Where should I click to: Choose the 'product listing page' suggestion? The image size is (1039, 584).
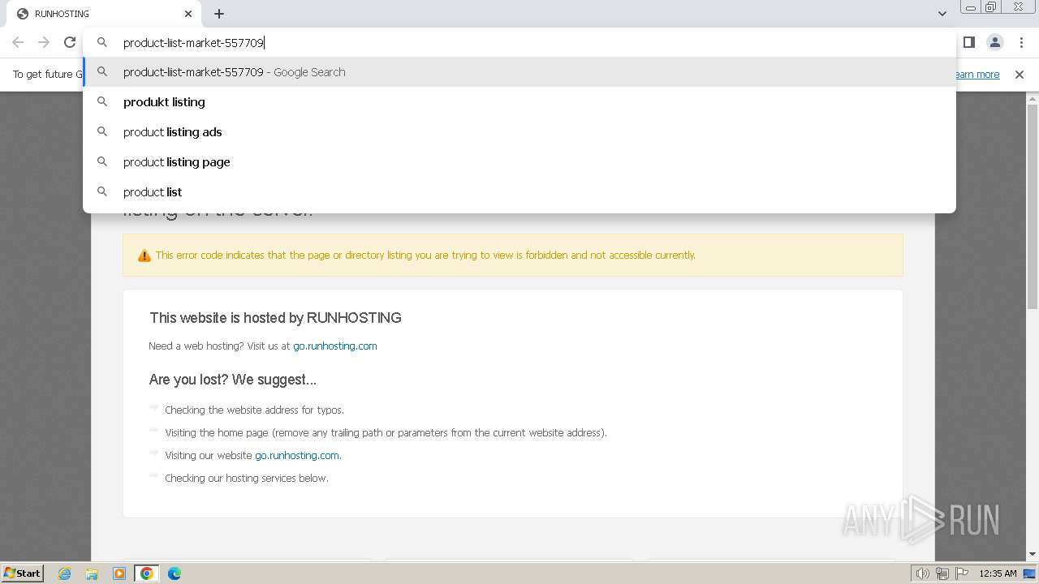(519, 162)
